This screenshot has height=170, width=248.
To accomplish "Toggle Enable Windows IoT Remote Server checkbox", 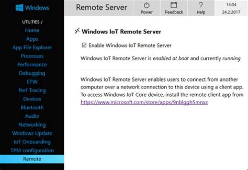I will tap(84, 45).
